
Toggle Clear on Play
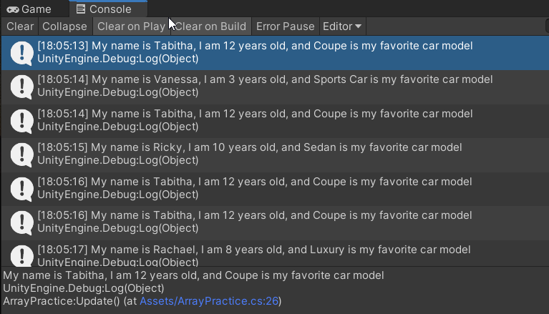tap(131, 26)
